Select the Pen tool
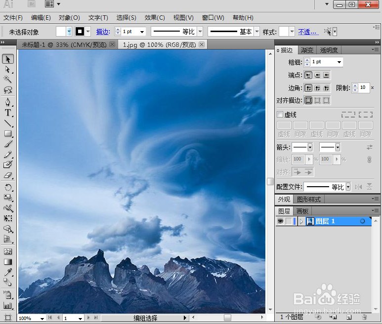 tap(8, 102)
